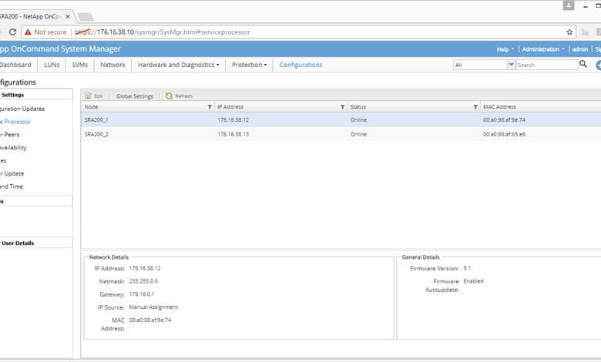Click the Firmware Version 5.1 value
Image resolution: width=601 pixels, height=362 pixels.
467,269
